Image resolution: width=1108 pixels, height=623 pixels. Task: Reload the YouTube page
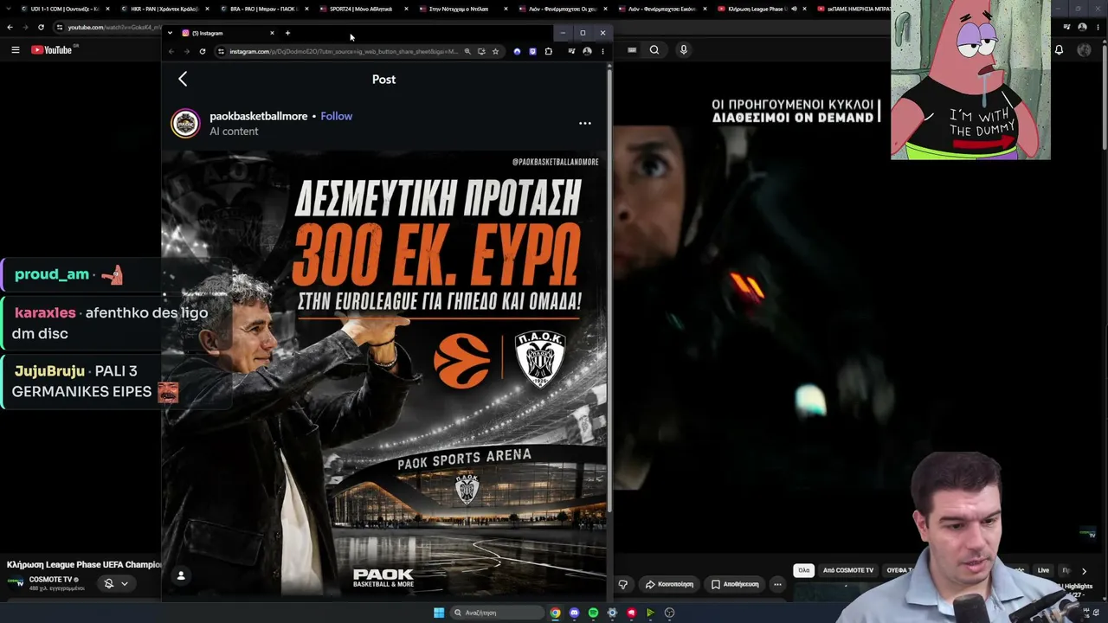pyautogui.click(x=41, y=27)
